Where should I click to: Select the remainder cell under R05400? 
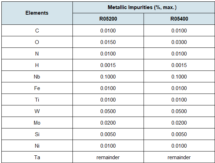pos(179,157)
